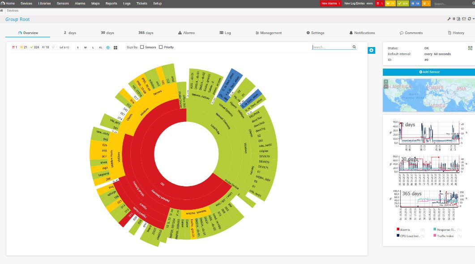Select size L for the sunburst

point(93,48)
